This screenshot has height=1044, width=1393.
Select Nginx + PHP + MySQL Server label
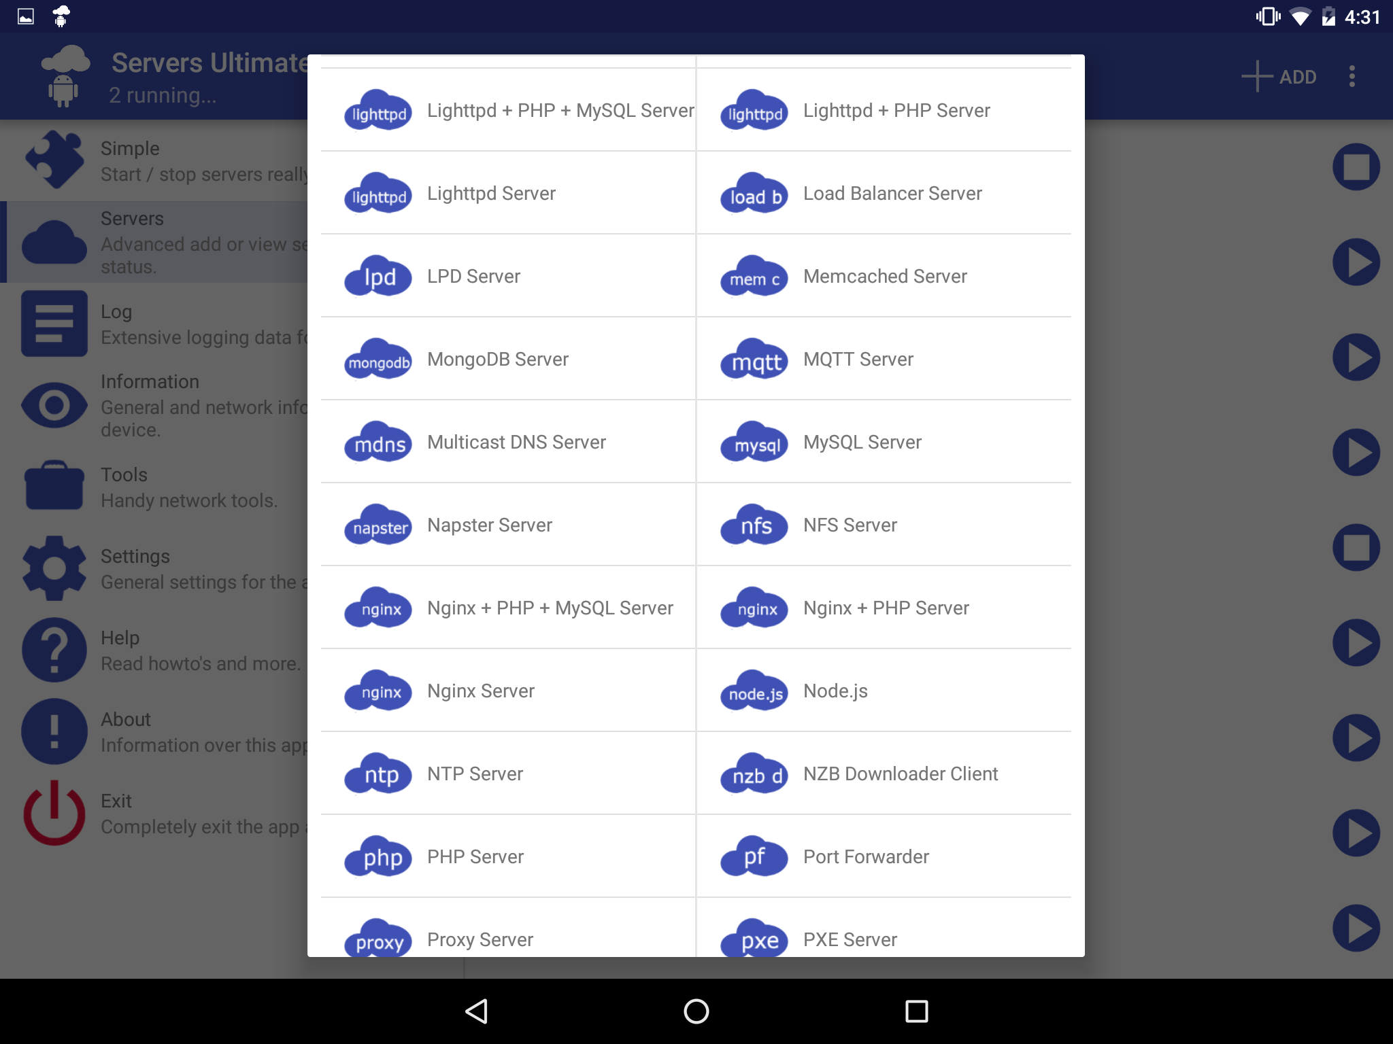(x=550, y=608)
